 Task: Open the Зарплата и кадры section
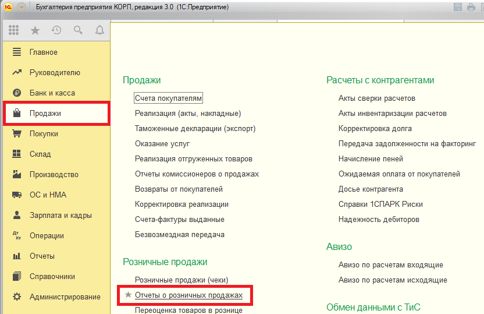pos(61,216)
